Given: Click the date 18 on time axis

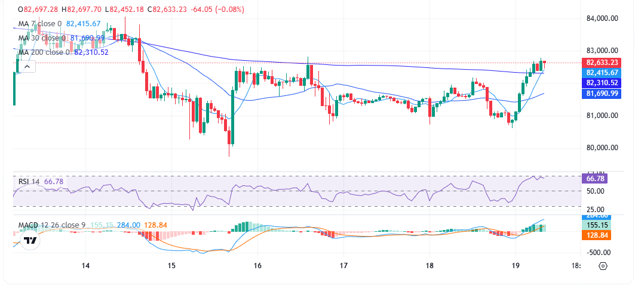Looking at the screenshot, I should [x=430, y=266].
